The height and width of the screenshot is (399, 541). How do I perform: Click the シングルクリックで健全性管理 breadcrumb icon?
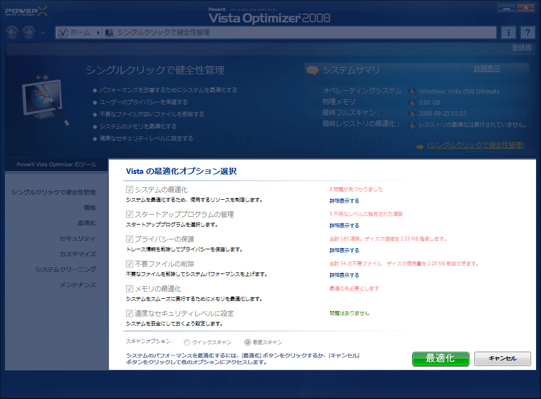(110, 33)
